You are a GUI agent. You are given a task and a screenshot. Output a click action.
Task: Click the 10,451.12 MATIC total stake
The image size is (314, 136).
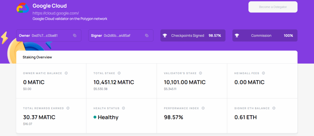[114, 82]
